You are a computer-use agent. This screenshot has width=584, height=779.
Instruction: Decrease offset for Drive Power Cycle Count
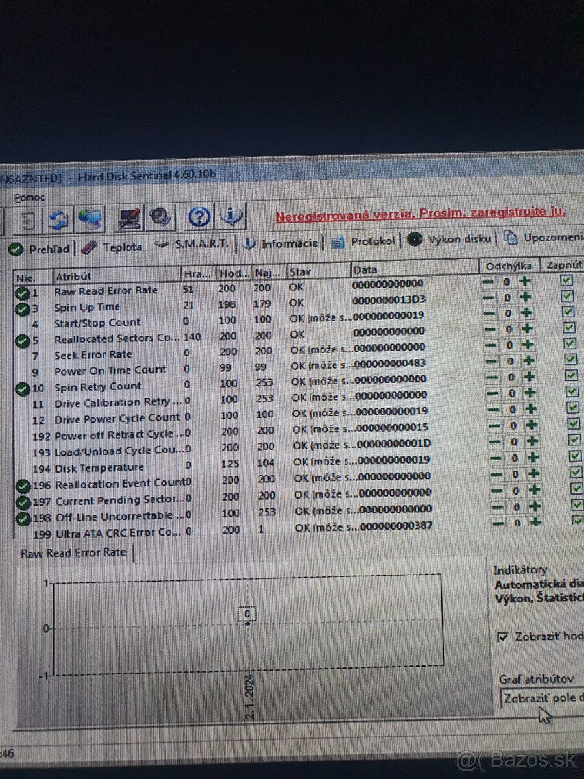pos(494,410)
